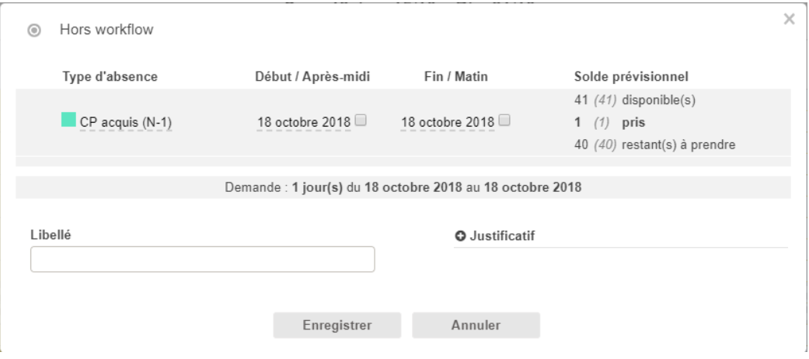The width and height of the screenshot is (809, 359).
Task: Select the Hors workflow radio button
Action: click(x=35, y=32)
